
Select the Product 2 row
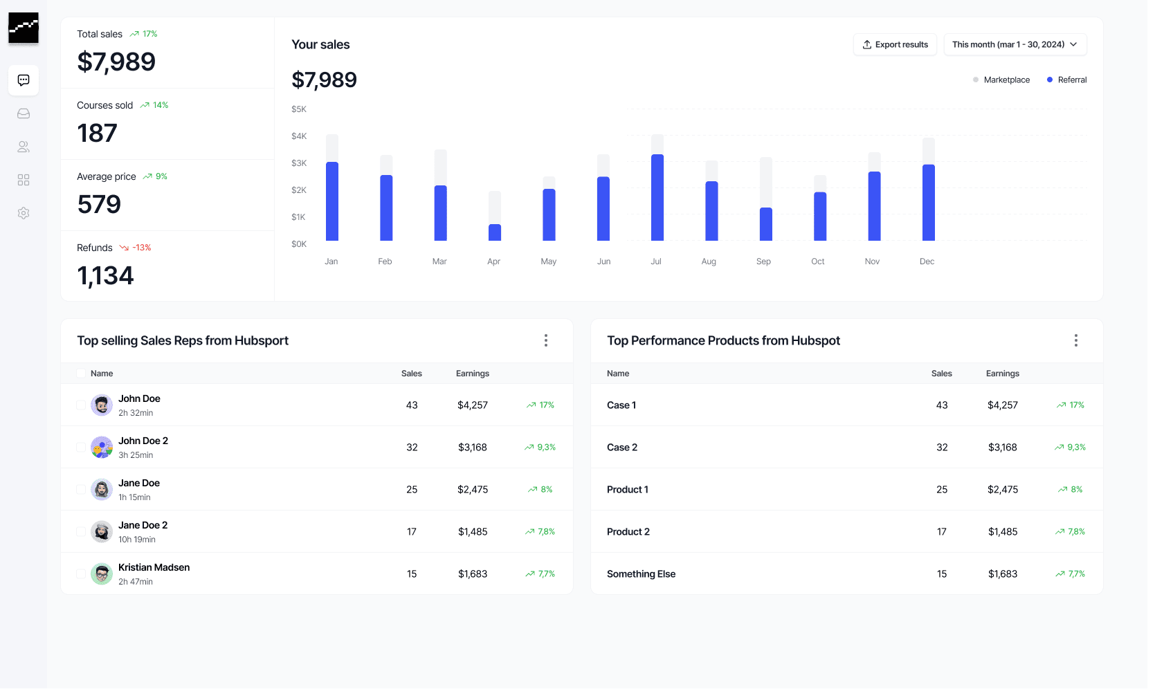(847, 532)
